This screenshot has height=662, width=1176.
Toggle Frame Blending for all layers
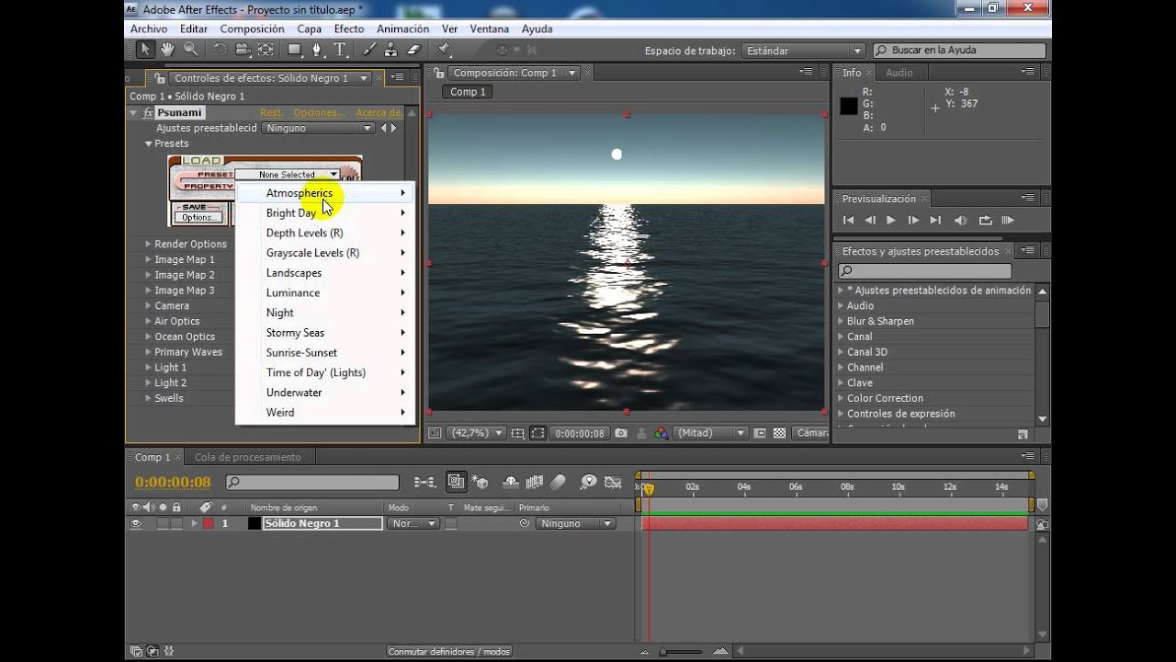point(537,482)
